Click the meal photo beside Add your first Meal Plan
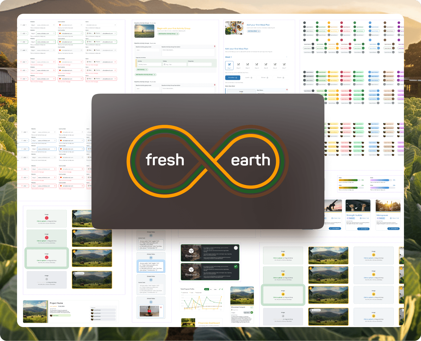This screenshot has width=421, height=341. [234, 28]
